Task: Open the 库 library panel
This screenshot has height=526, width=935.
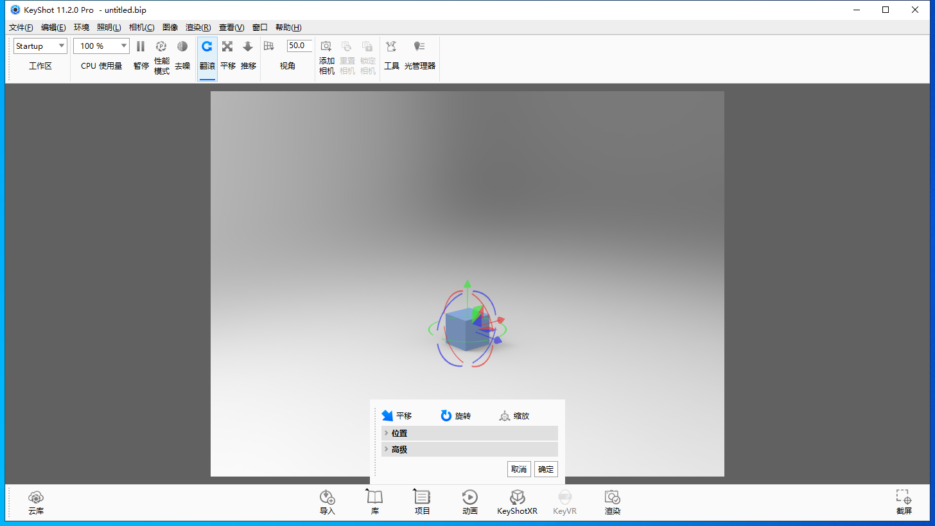Action: pyautogui.click(x=375, y=503)
